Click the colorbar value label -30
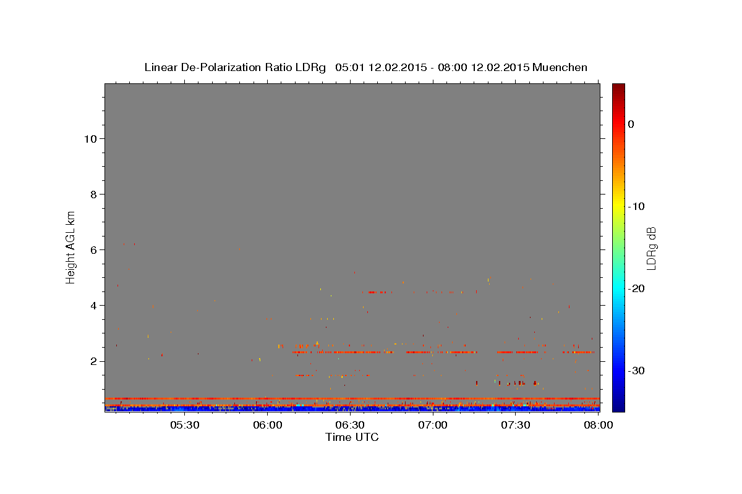 [637, 371]
